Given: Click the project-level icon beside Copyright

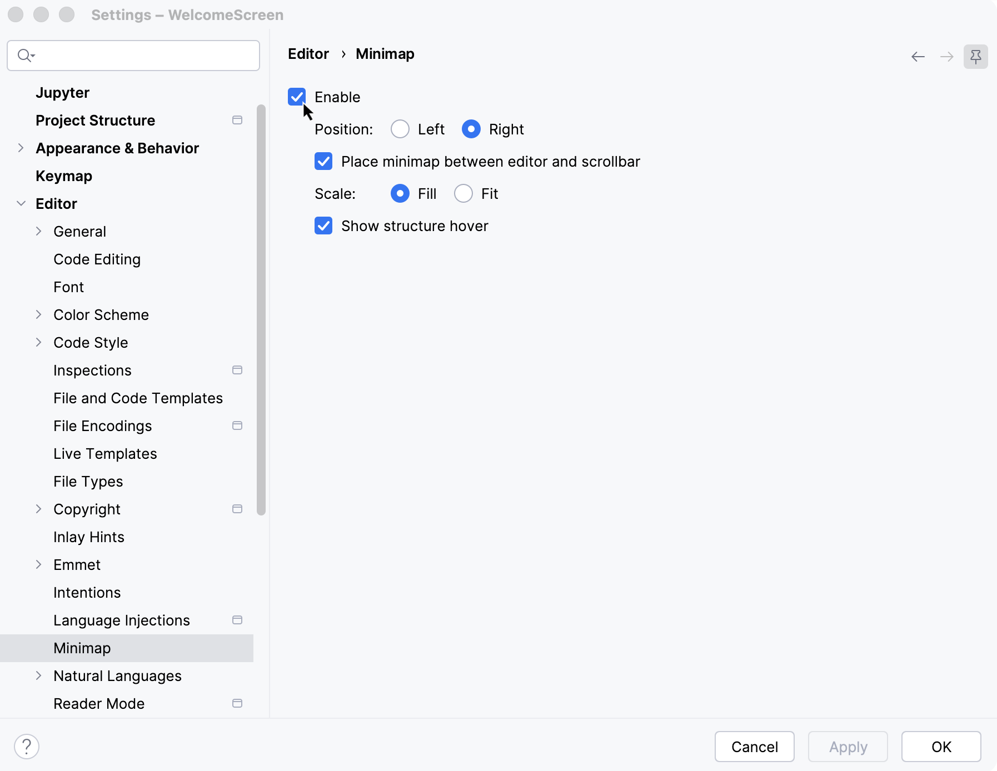Looking at the screenshot, I should (237, 509).
